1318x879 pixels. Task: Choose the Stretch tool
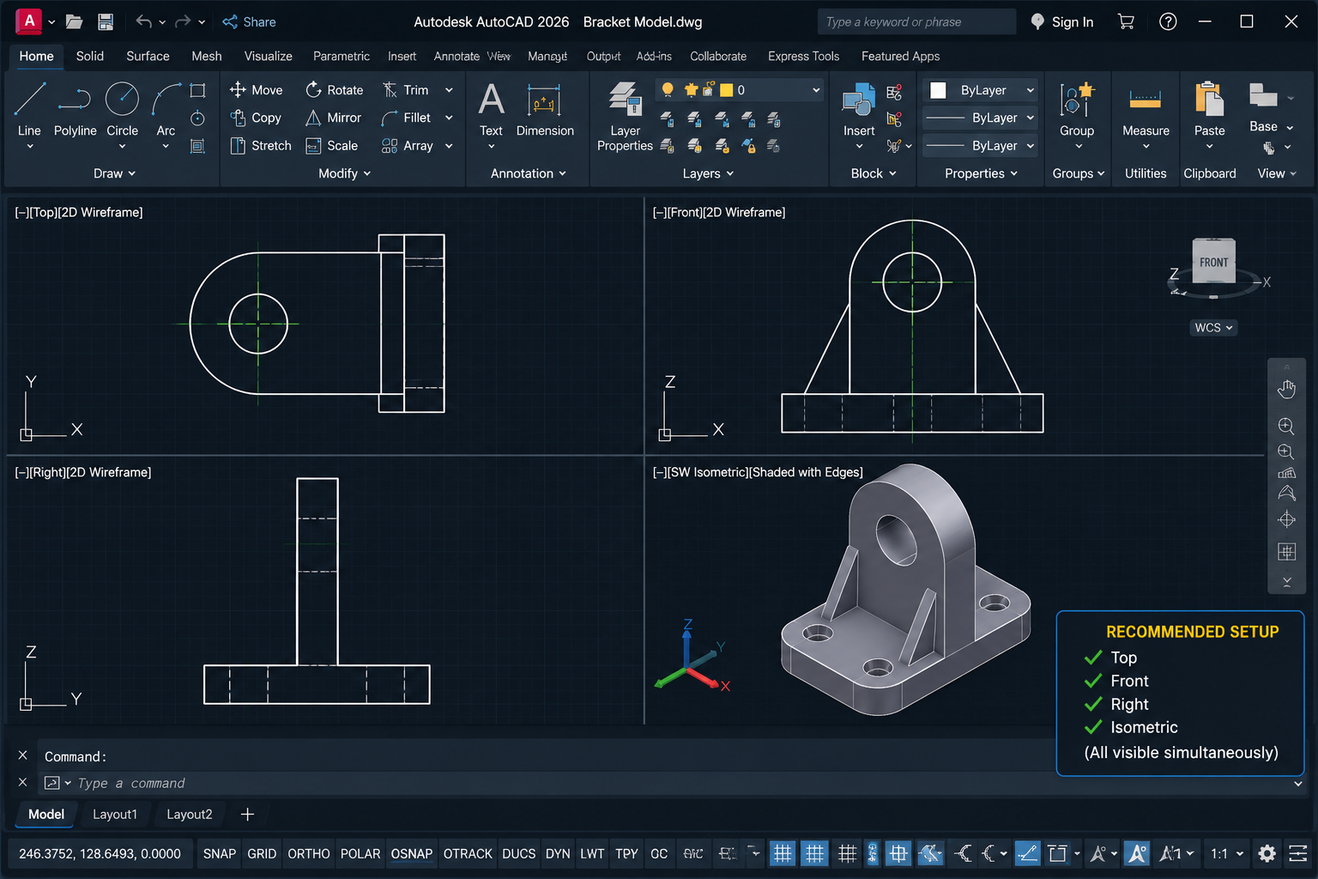point(261,146)
